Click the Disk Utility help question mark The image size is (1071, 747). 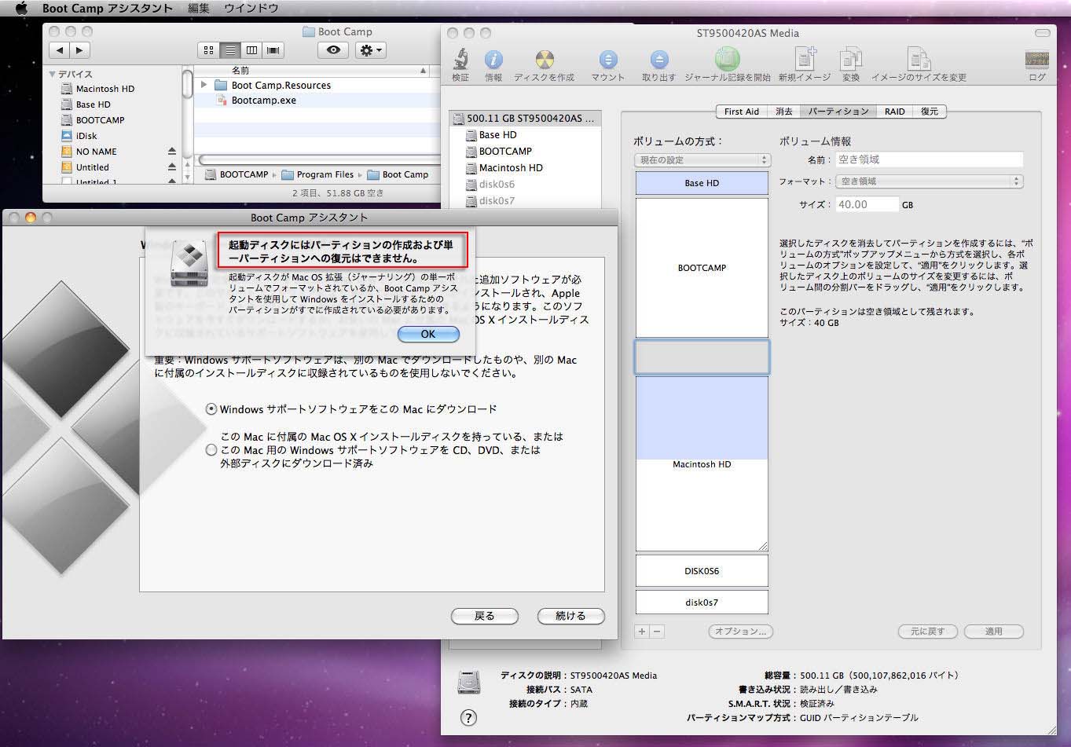(x=468, y=717)
